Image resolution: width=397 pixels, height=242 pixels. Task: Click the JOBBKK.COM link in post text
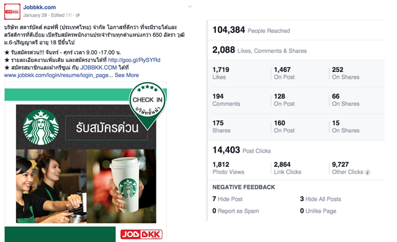99,68
